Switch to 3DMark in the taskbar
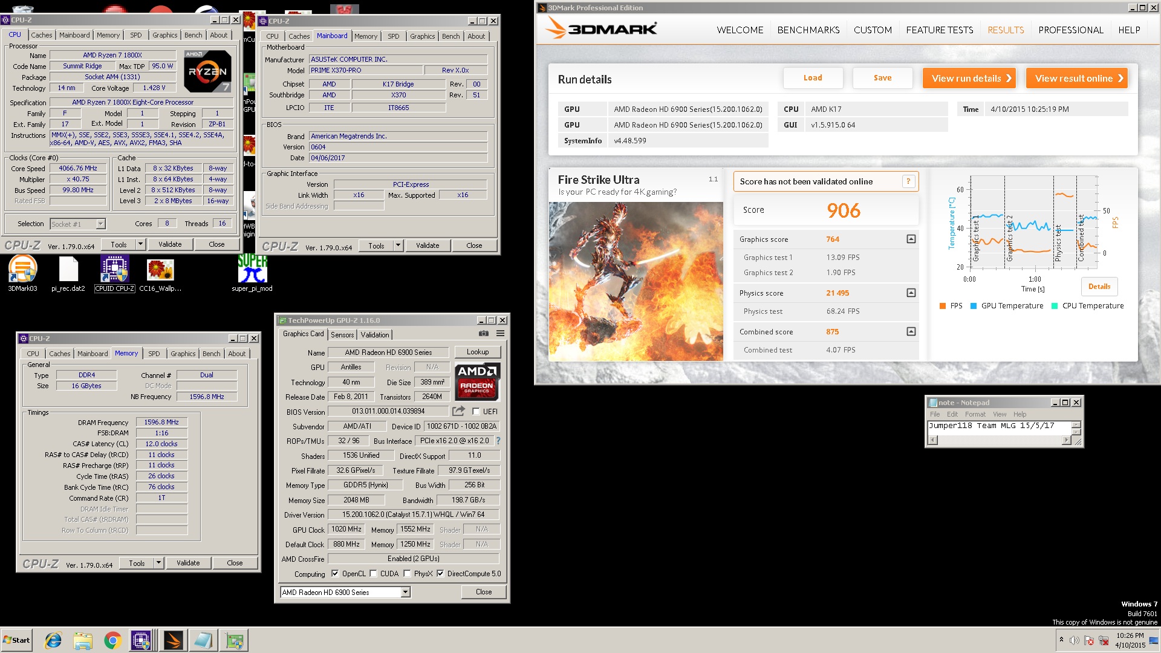The height and width of the screenshot is (653, 1161). [172, 640]
